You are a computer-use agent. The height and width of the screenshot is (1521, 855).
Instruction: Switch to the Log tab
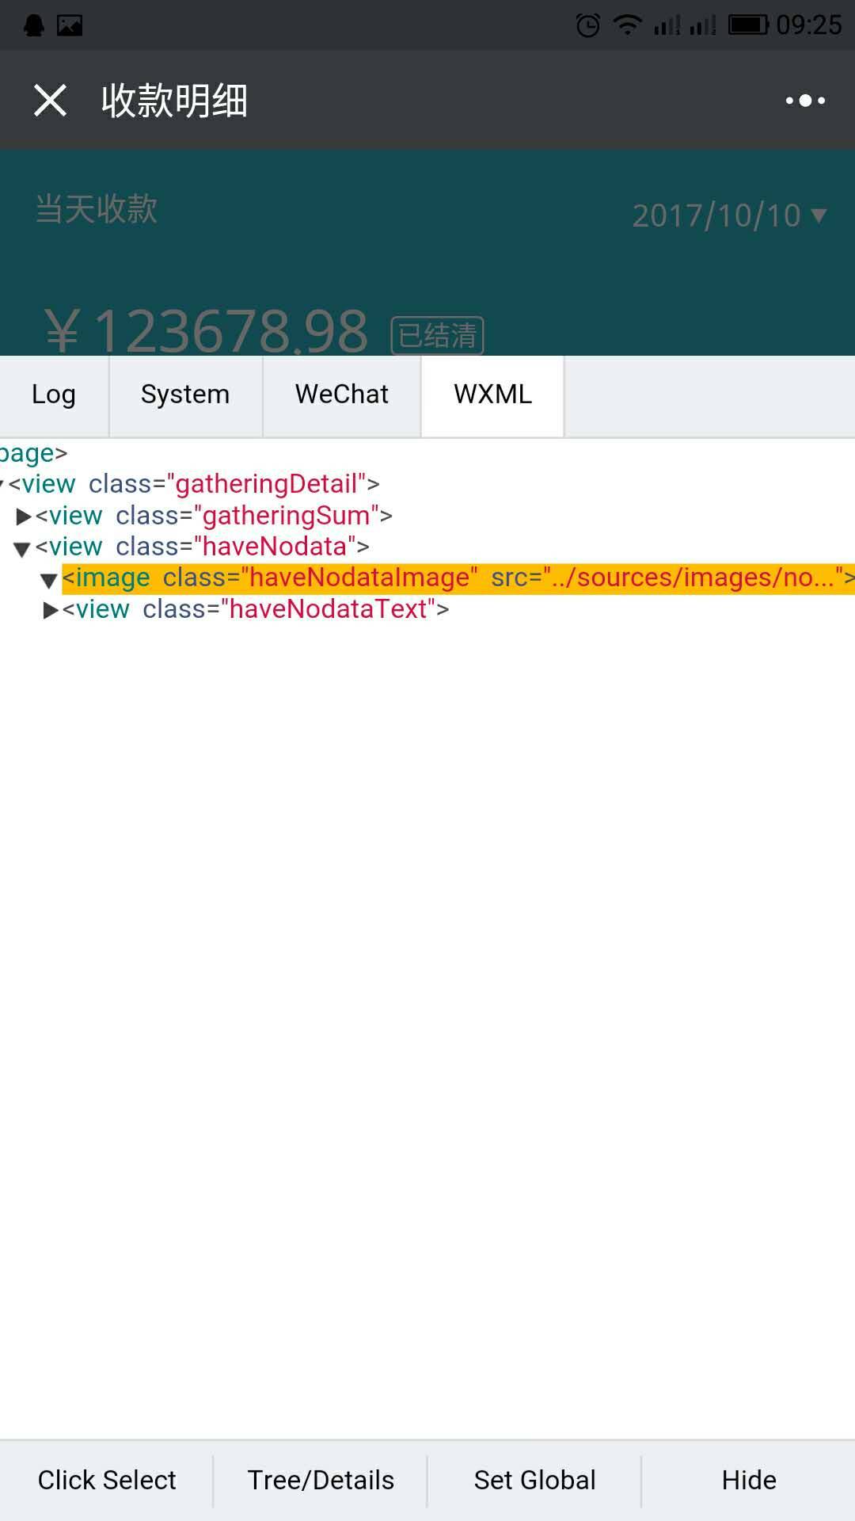54,395
